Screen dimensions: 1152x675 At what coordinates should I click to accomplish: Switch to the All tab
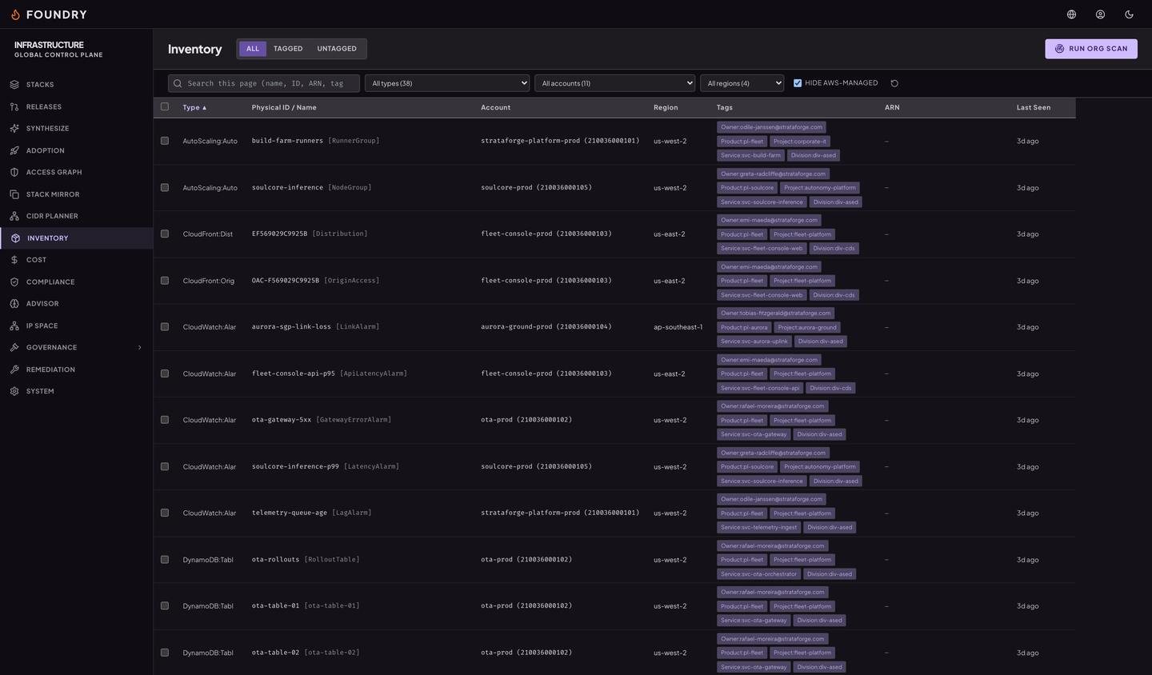coord(253,49)
